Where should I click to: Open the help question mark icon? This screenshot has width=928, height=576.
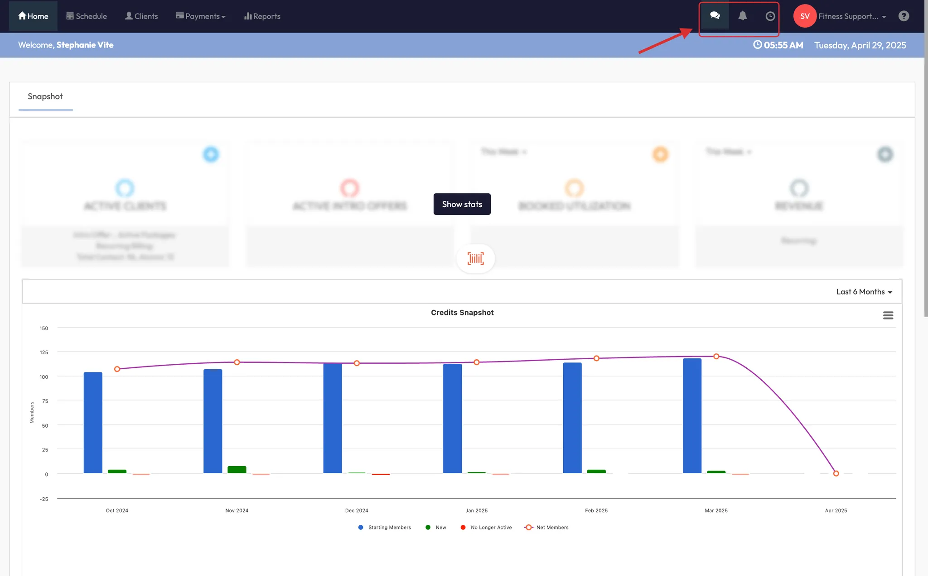tap(904, 16)
